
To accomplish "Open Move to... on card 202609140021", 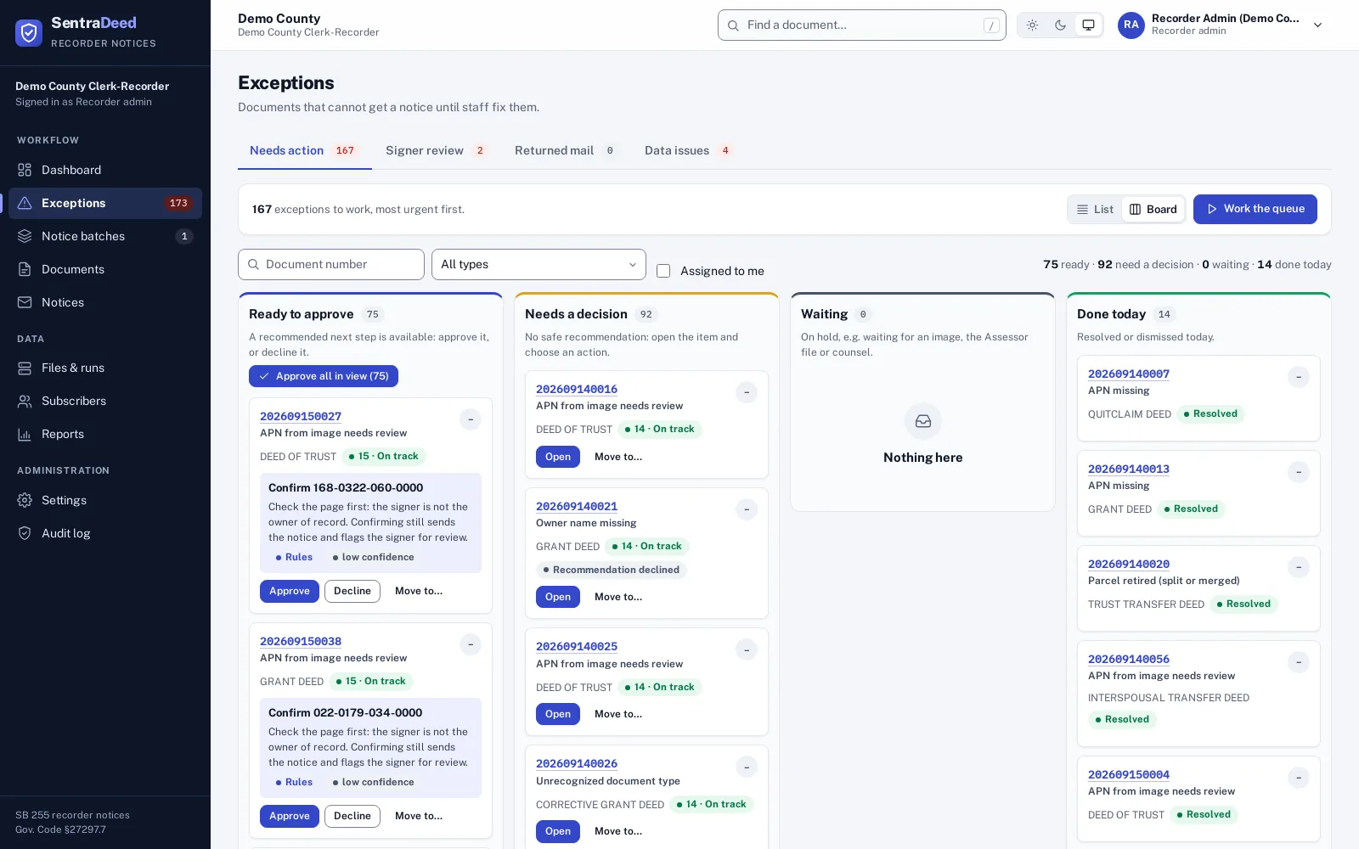I will pos(618,597).
